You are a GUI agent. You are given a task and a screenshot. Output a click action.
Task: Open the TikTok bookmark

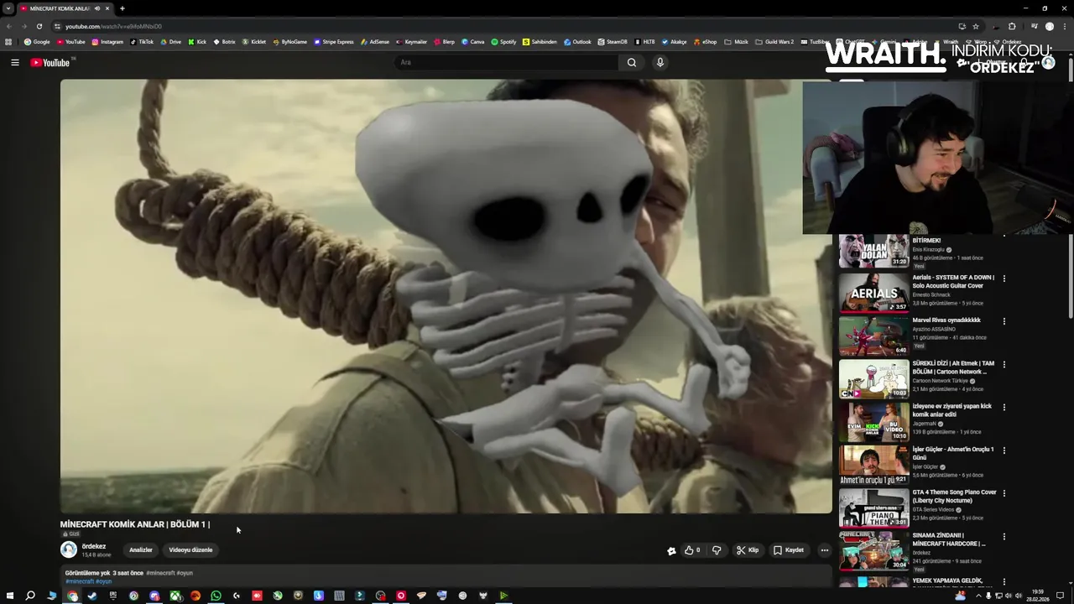(142, 42)
